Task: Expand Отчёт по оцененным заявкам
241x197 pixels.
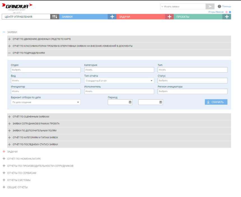Action: tap(119, 117)
